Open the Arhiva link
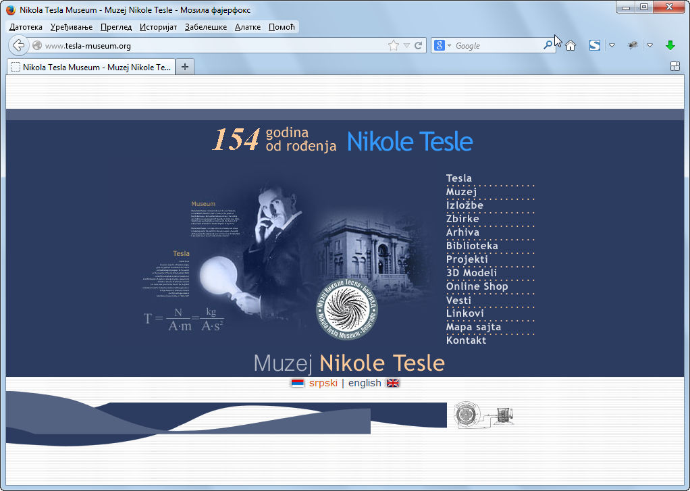The width and height of the screenshot is (690, 491). (463, 232)
